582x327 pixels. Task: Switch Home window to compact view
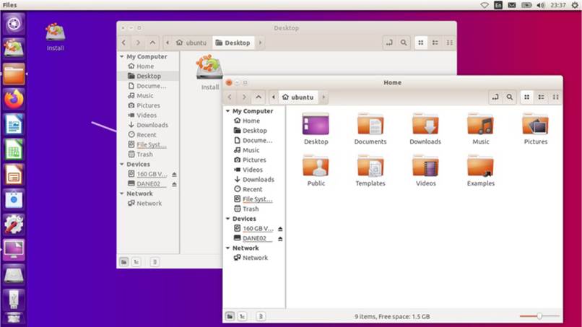click(x=556, y=97)
